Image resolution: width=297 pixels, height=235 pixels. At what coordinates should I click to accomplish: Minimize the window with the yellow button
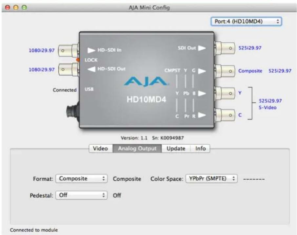[16, 8]
